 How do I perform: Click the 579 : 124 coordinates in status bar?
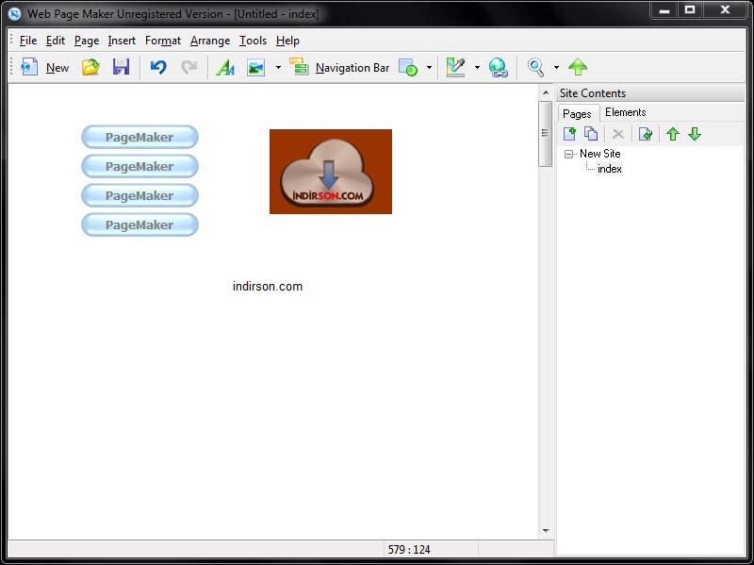coord(409,550)
